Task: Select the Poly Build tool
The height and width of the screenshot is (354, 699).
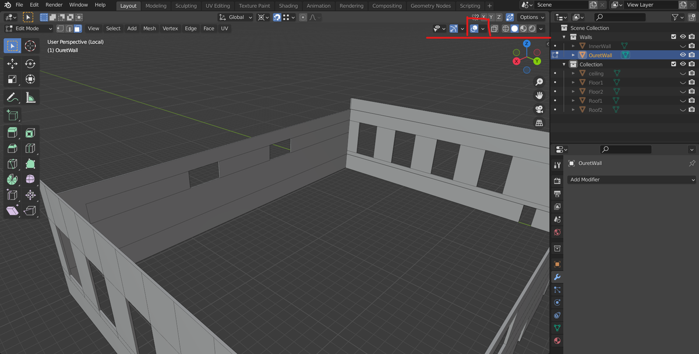Action: (x=30, y=164)
